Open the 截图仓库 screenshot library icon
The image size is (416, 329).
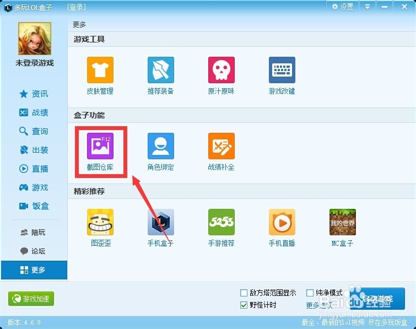[x=100, y=146]
